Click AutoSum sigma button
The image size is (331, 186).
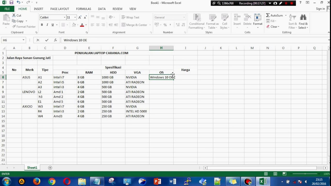pyautogui.click(x=275, y=16)
